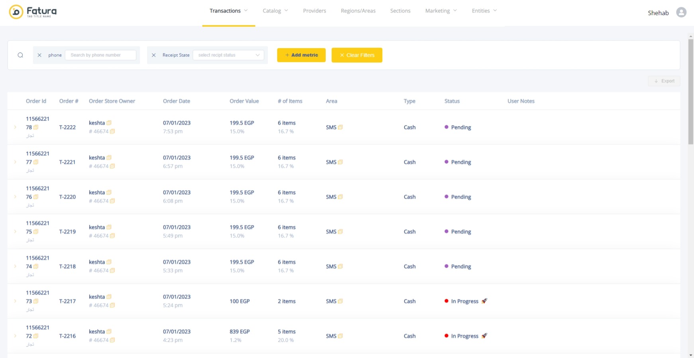Image resolution: width=694 pixels, height=358 pixels.
Task: Open the Entities menu
Action: pos(484,11)
